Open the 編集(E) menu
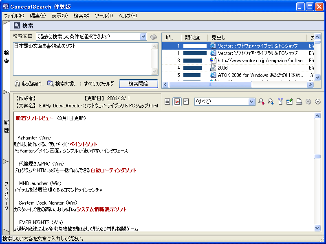Image resolution: width=326 pixels, height=244 pixels. (x=37, y=16)
